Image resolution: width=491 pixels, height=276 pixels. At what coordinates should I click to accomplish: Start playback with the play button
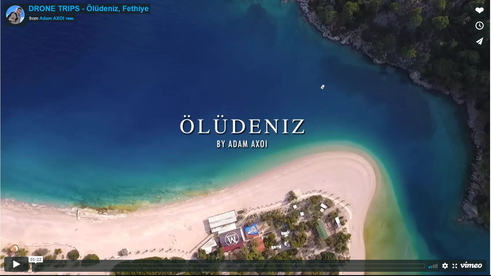click(x=17, y=264)
